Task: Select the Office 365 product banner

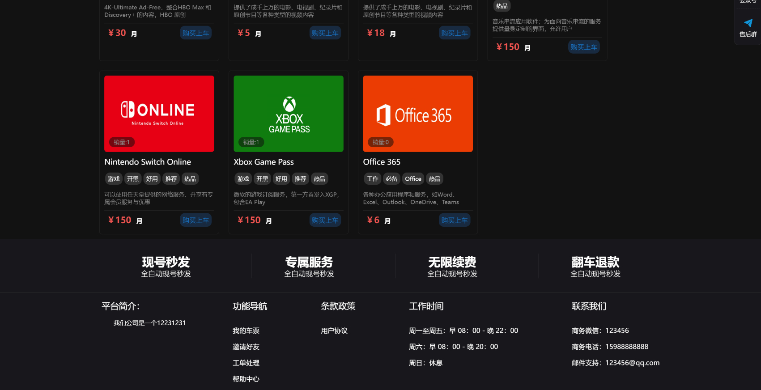Action: 417,114
